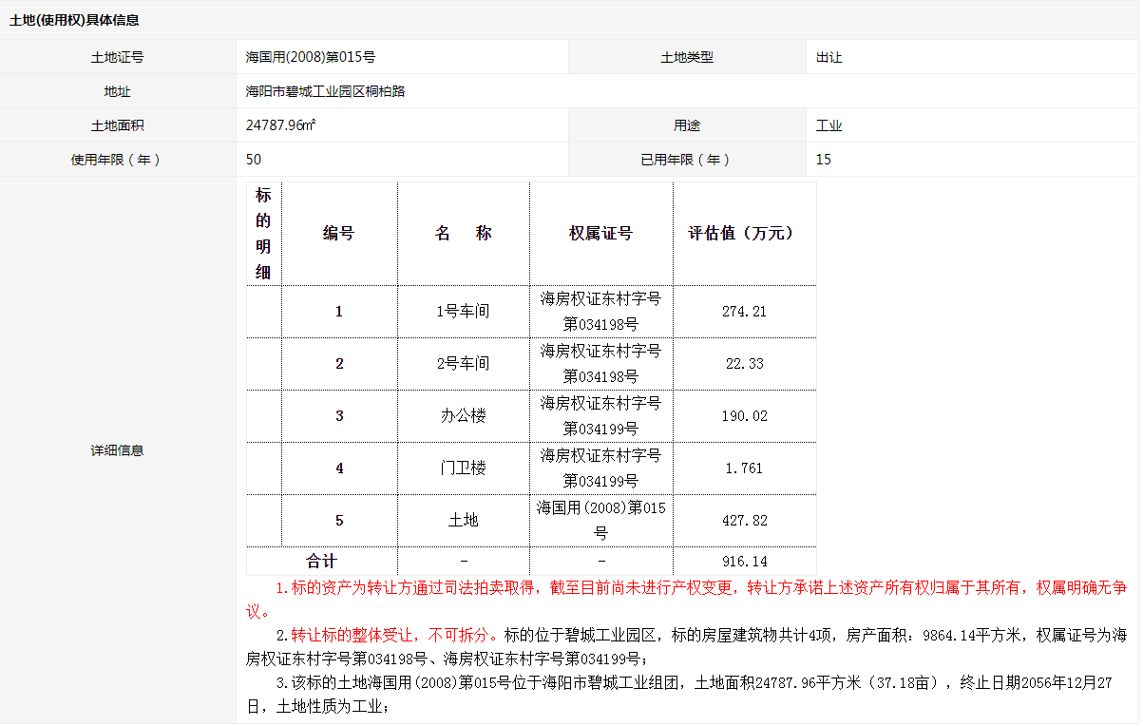Select the 合计 total row label
Viewport: 1143px width, 726px height.
[322, 562]
